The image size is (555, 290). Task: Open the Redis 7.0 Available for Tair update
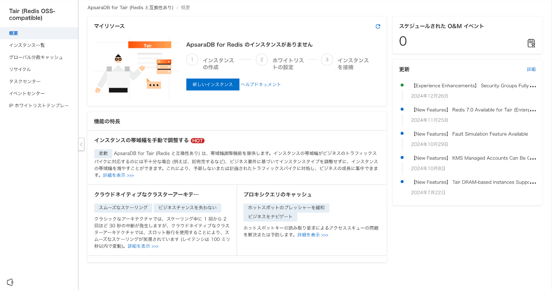click(471, 110)
